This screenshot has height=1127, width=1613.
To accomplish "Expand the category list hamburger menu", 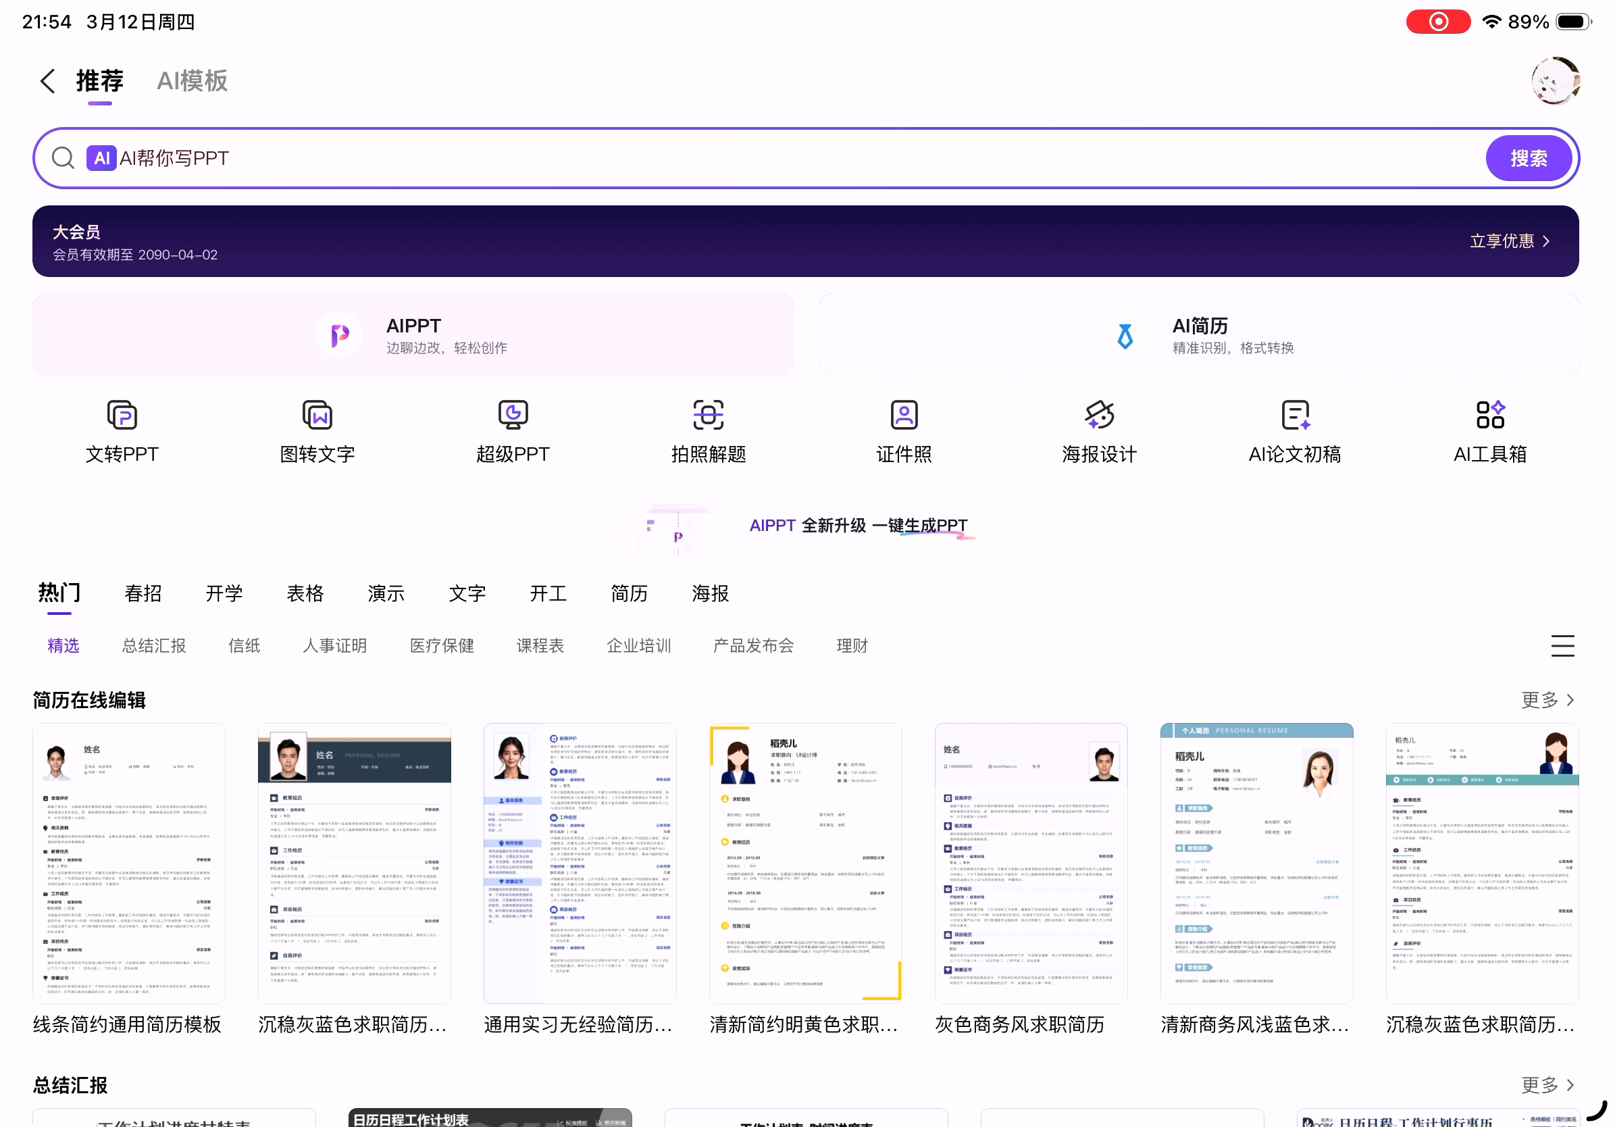I will [1562, 646].
